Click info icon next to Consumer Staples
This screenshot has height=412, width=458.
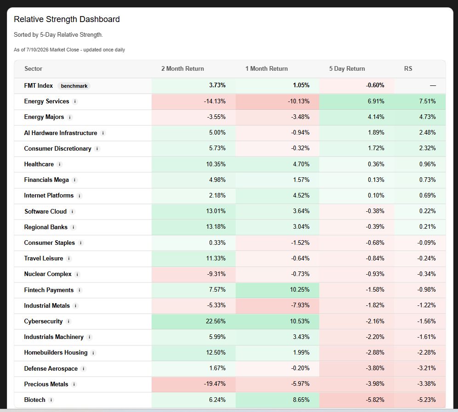(81, 243)
